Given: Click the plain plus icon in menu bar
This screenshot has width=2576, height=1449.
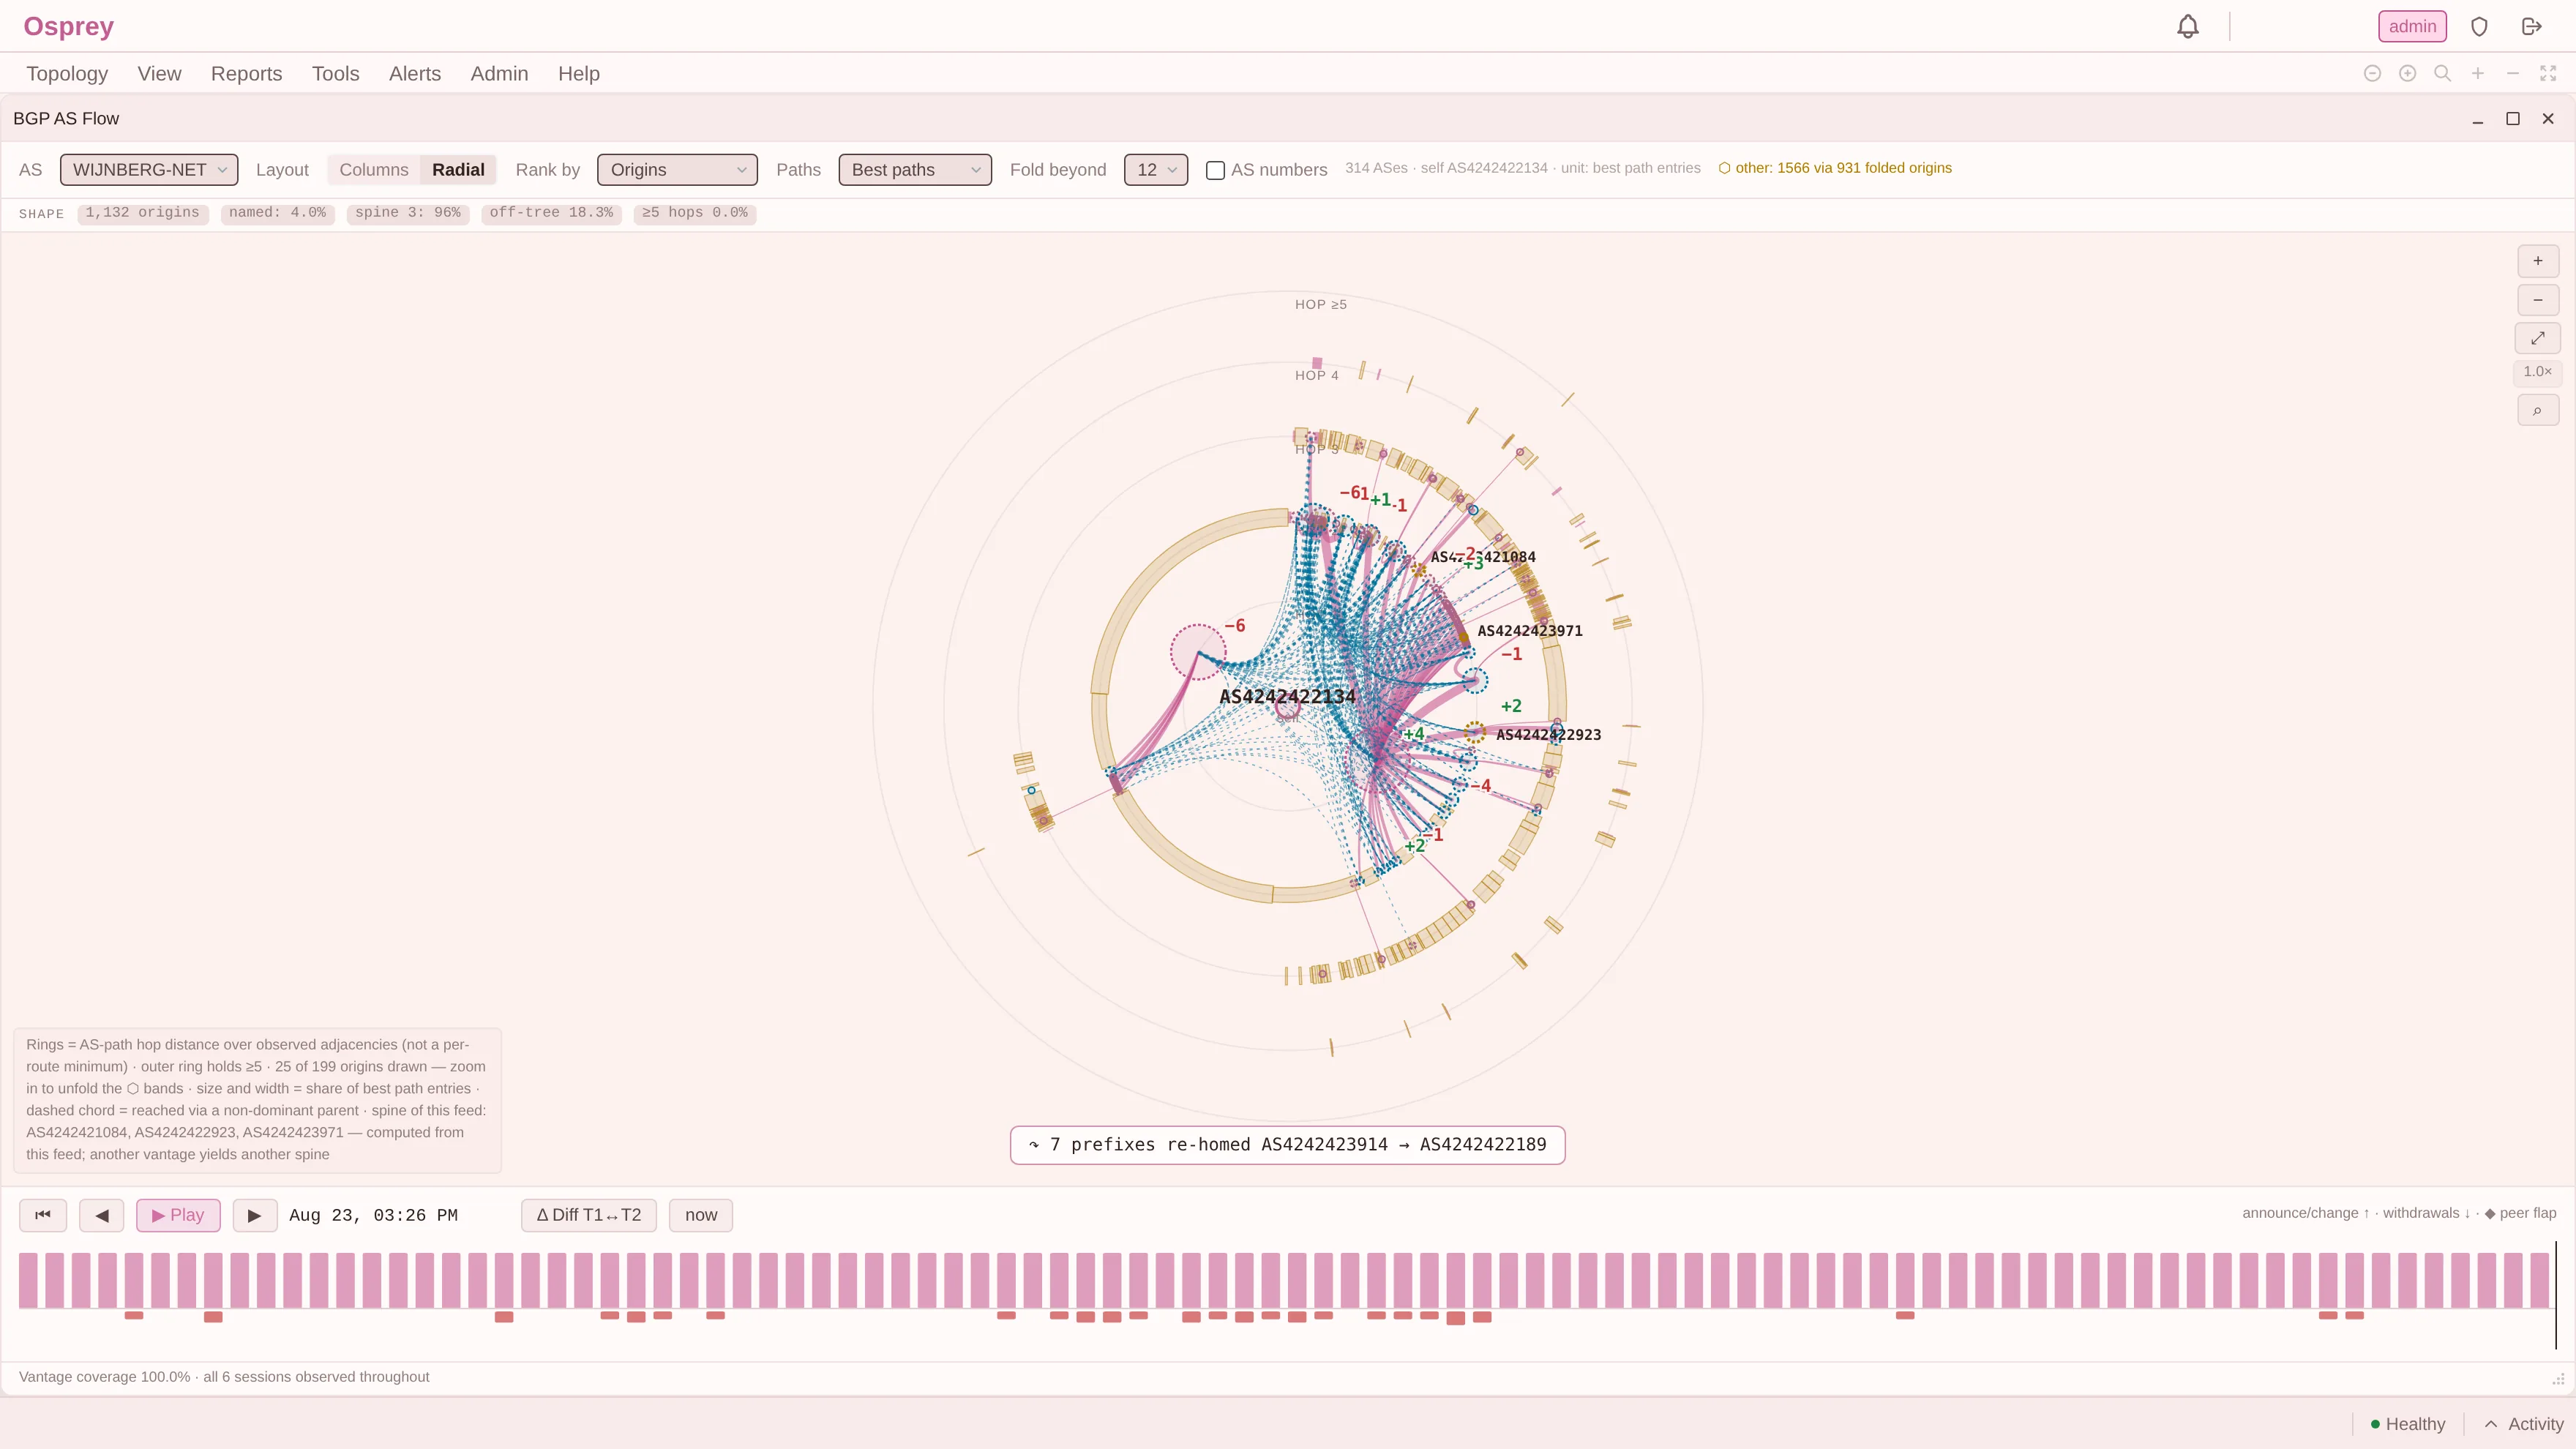Looking at the screenshot, I should 2477,73.
